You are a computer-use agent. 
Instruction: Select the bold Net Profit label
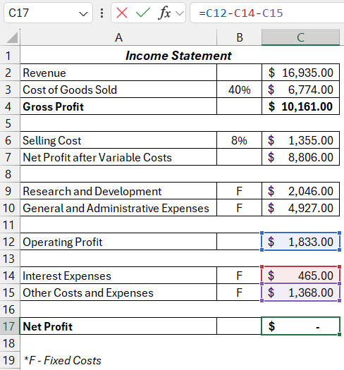coord(118,326)
